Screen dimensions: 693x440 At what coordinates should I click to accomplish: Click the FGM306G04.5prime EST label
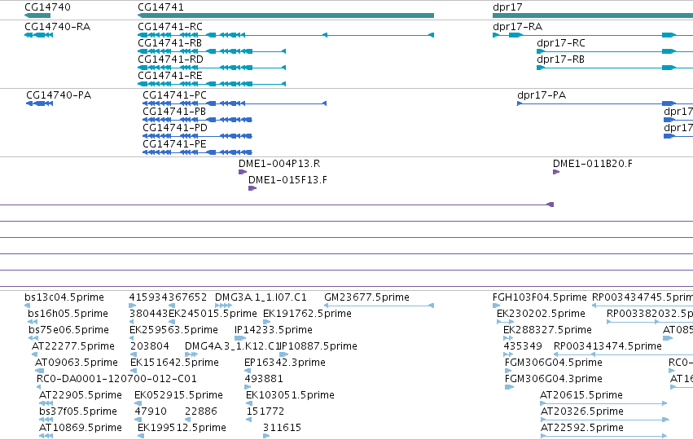pos(553,363)
